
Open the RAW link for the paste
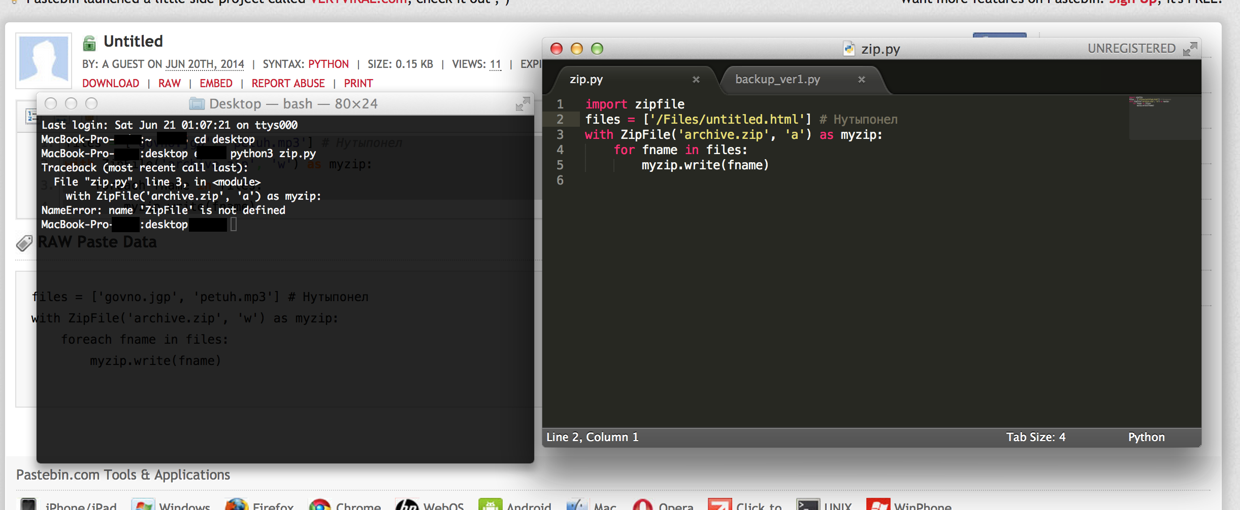[170, 83]
